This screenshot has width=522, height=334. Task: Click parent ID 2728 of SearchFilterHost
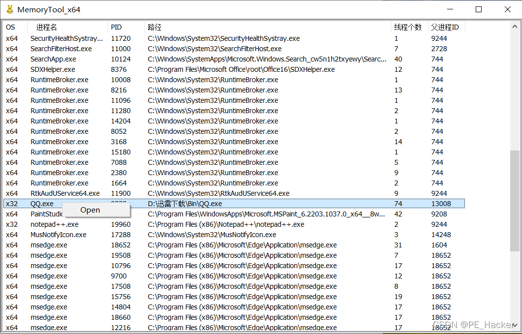(x=439, y=49)
